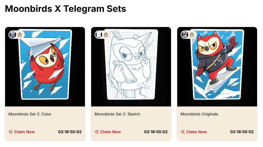This screenshot has width=263, height=147.
Task: Click sparkle icon beside Originals card Claim Now
Action: click(183, 132)
